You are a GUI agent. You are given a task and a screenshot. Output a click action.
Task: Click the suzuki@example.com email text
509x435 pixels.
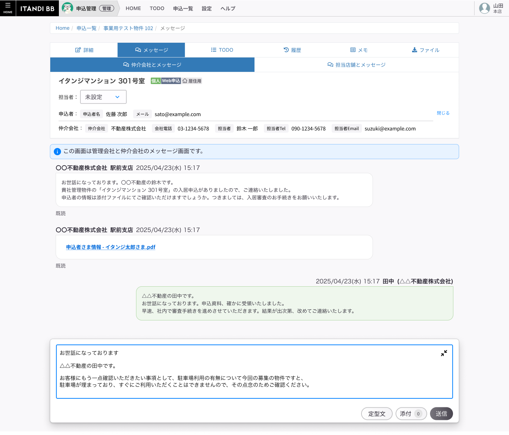tap(390, 129)
